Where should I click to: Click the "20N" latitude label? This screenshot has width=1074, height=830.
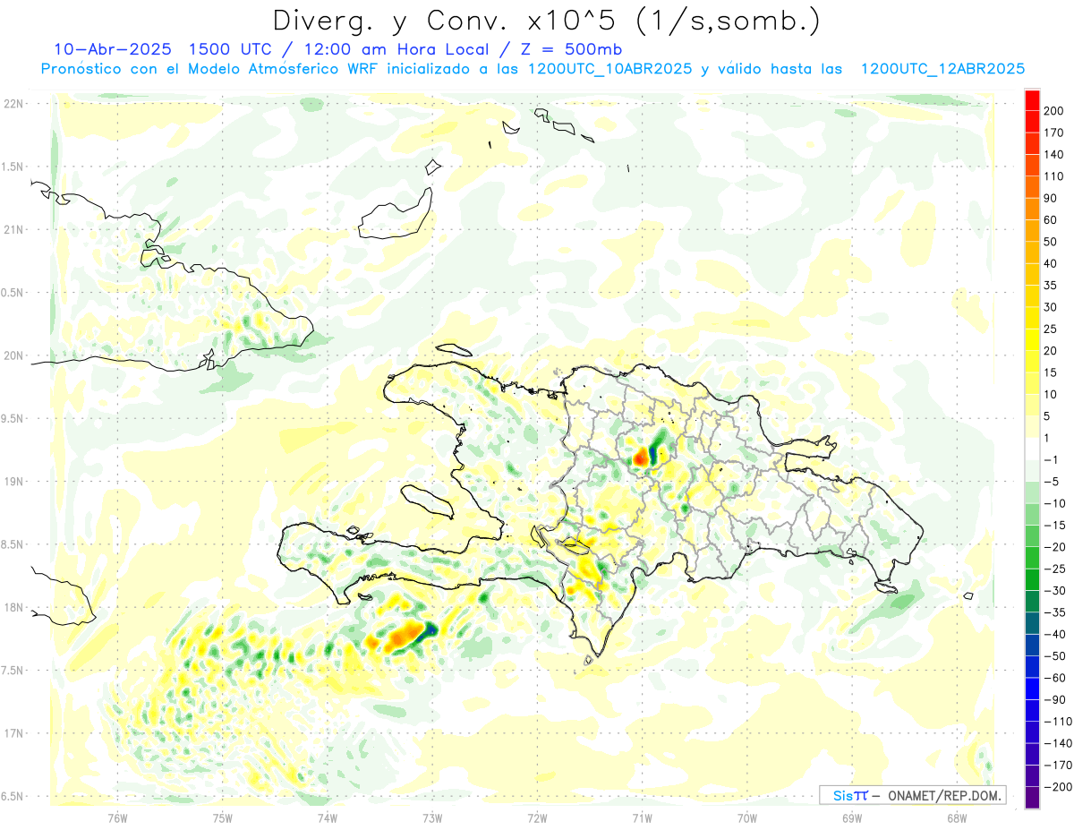click(x=13, y=355)
